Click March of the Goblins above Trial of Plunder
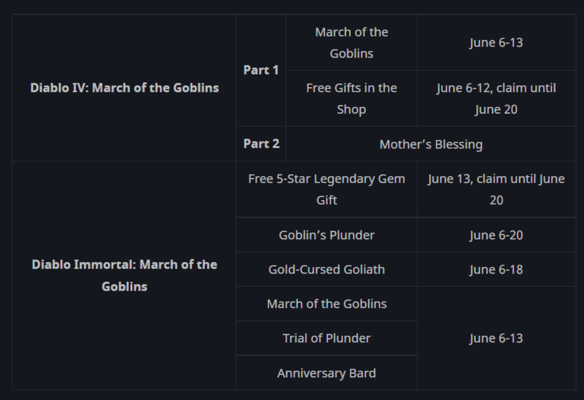This screenshot has height=400, width=584. (x=326, y=304)
